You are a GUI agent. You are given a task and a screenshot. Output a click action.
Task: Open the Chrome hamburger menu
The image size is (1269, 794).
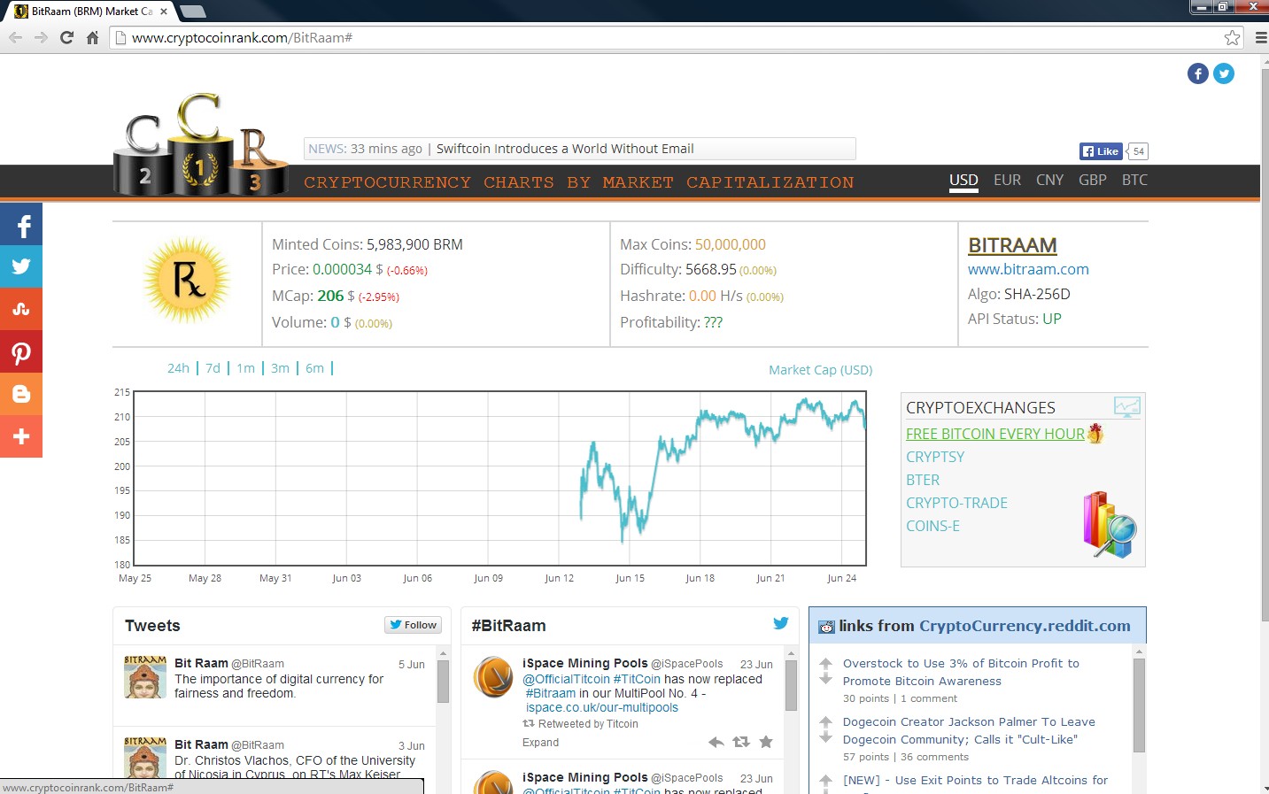pyautogui.click(x=1261, y=38)
